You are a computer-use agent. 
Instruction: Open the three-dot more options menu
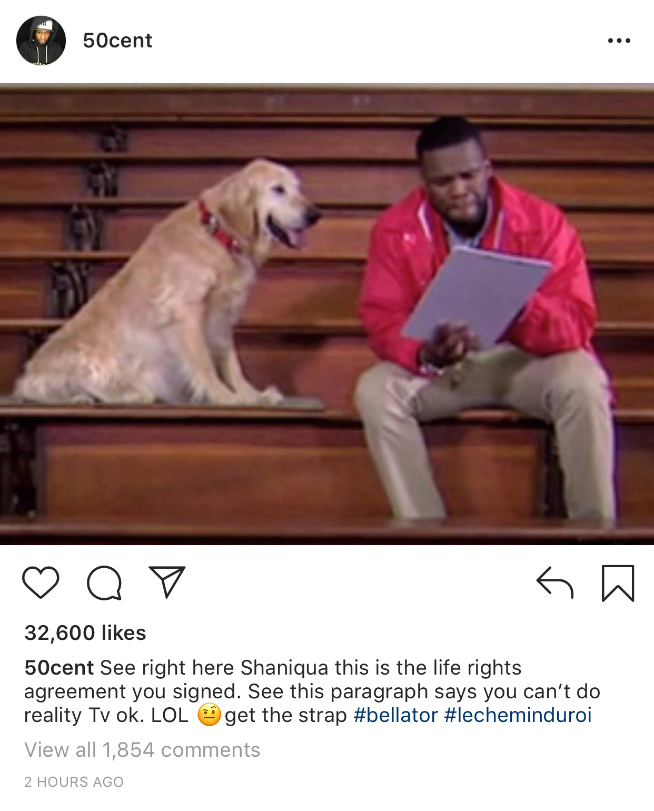point(619,41)
